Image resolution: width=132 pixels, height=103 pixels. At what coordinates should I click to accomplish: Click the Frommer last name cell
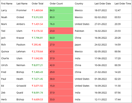pyautogui.click(x=22, y=10)
